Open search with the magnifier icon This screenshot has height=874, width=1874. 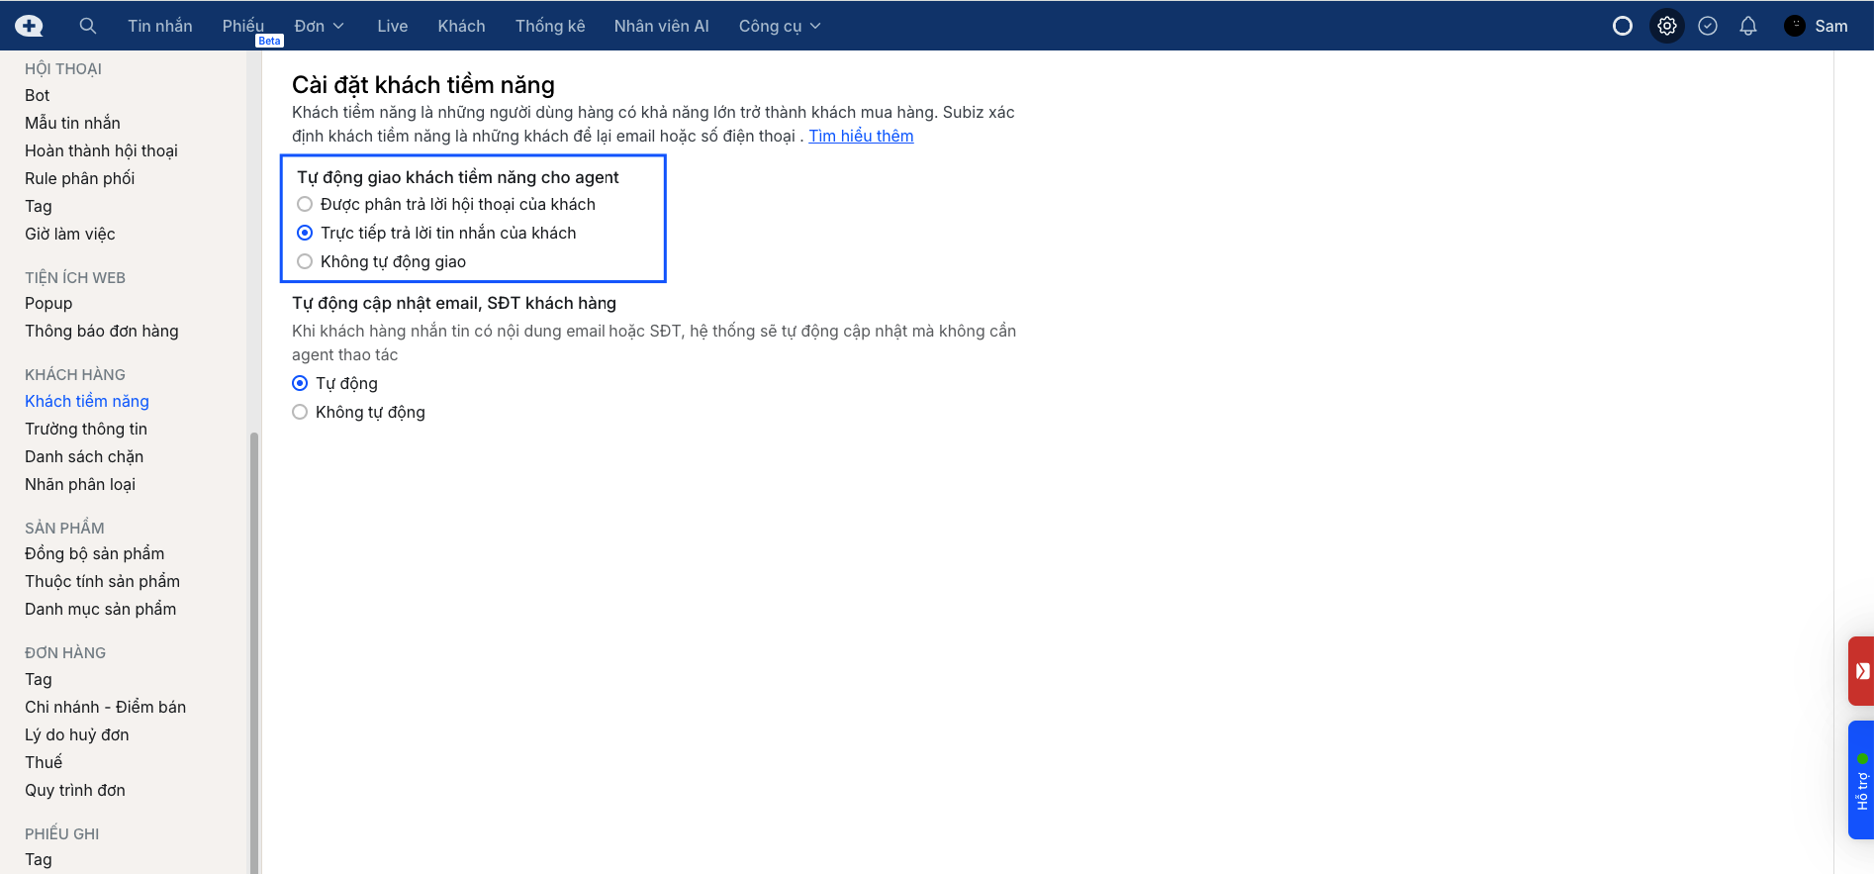88,26
